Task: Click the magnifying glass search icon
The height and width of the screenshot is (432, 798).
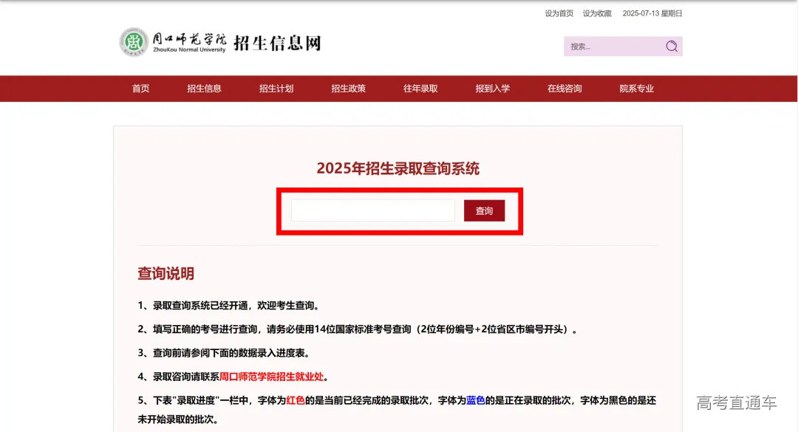Action: point(671,46)
